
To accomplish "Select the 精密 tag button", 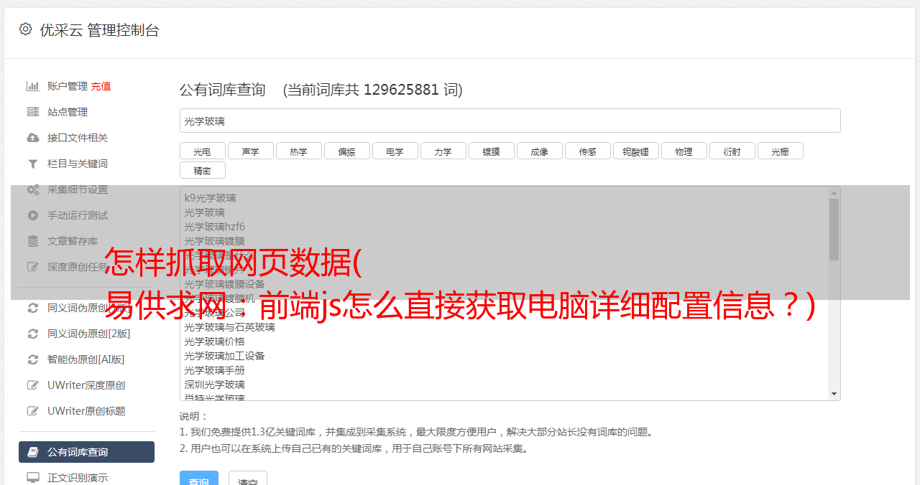I will (x=202, y=170).
